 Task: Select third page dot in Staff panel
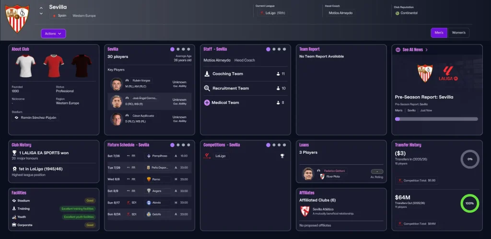coord(279,49)
